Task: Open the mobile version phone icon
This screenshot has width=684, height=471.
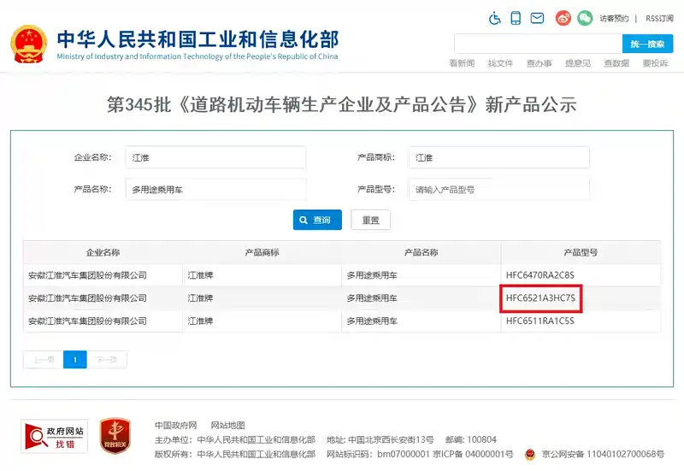Action: [516, 18]
